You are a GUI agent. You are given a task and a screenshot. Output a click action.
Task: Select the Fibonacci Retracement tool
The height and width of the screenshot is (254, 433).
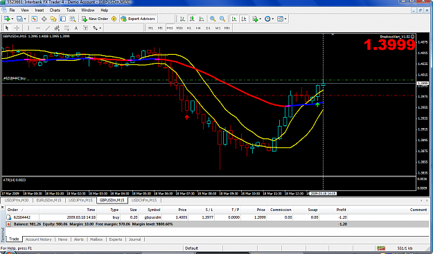[67, 28]
